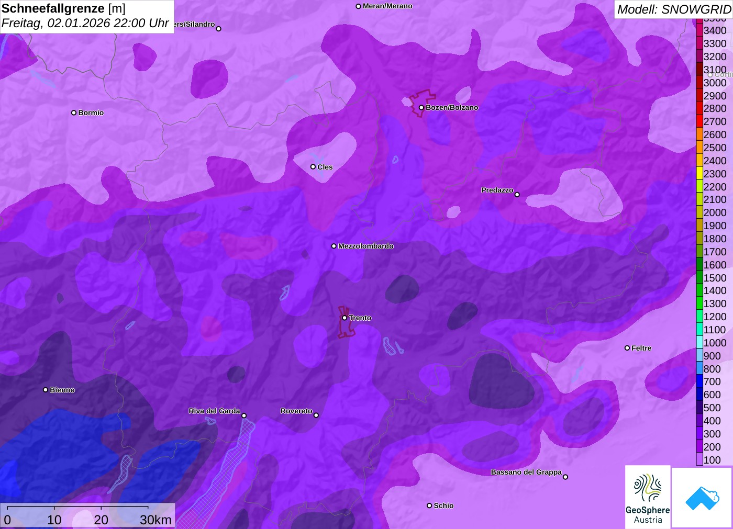This screenshot has height=529, width=733.
Task: Click the Schio location marker
Action: 429,505
